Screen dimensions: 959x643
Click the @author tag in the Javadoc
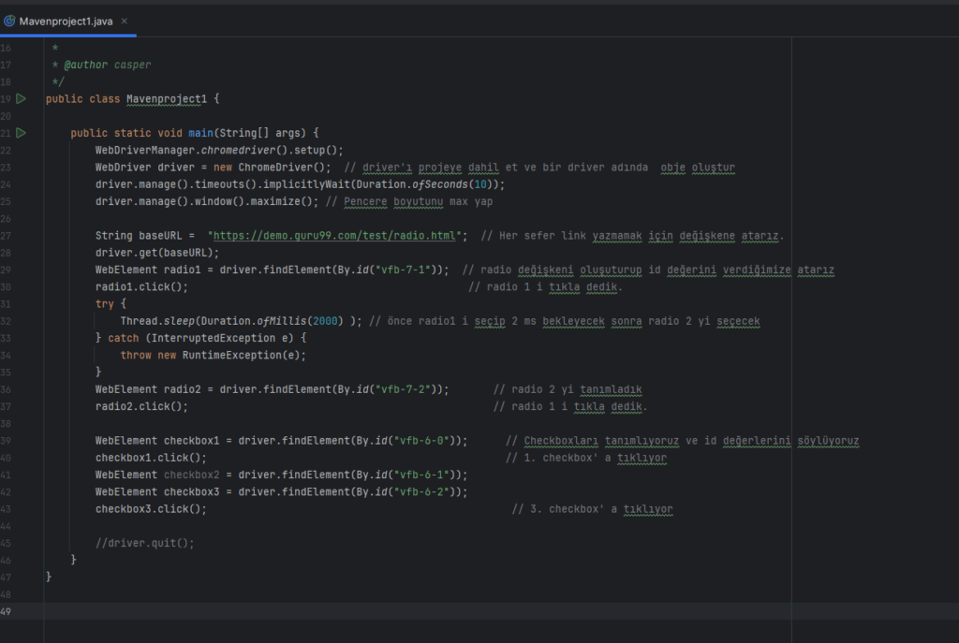click(82, 65)
